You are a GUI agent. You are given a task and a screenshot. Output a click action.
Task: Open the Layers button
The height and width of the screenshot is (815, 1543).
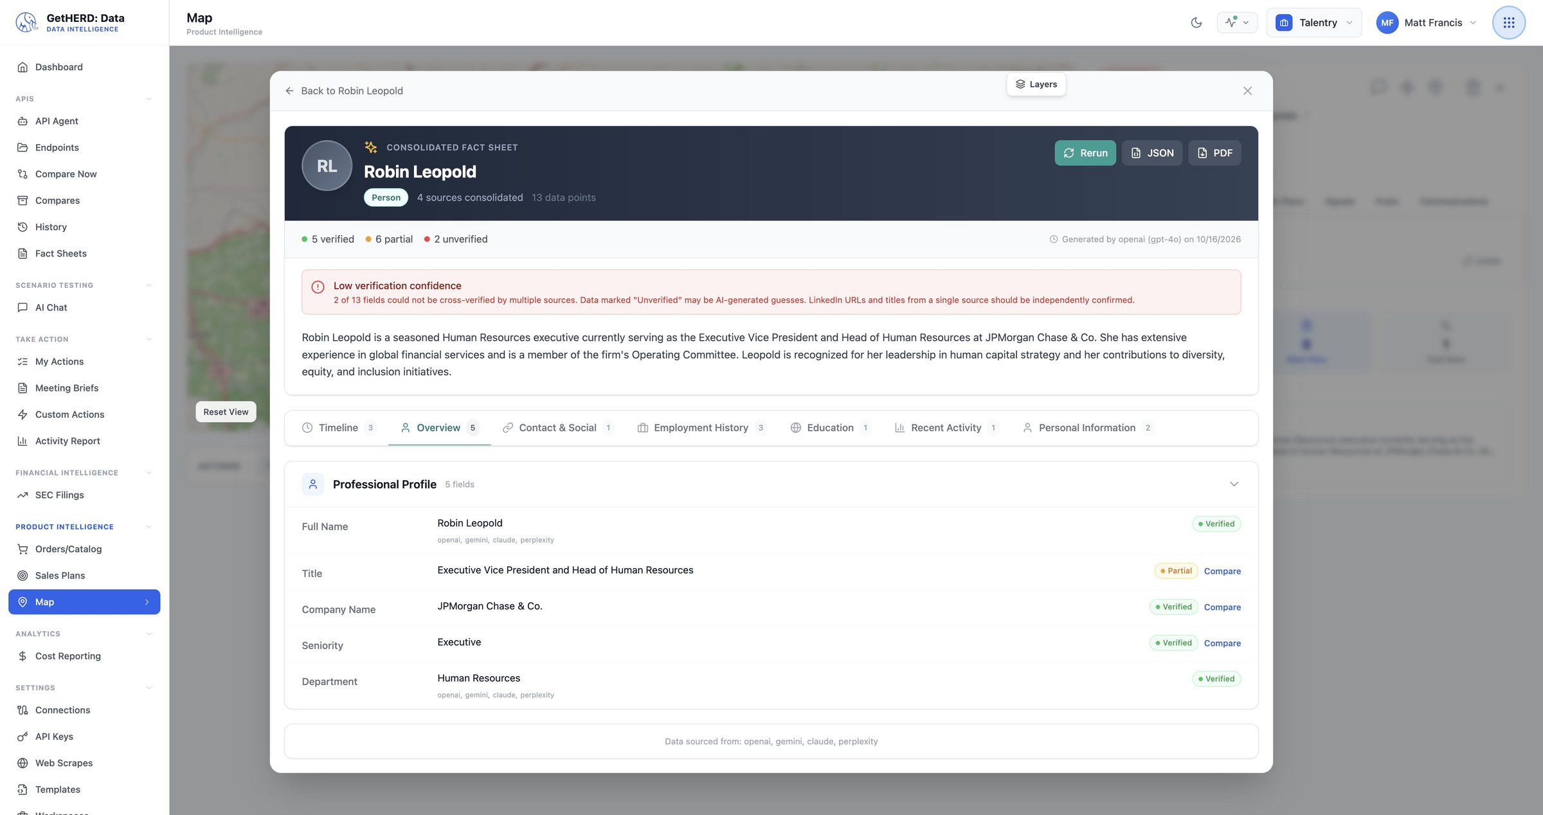1036,84
